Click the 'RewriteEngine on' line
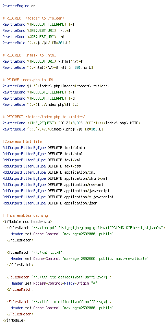This screenshot has width=168, height=326. [19, 6]
